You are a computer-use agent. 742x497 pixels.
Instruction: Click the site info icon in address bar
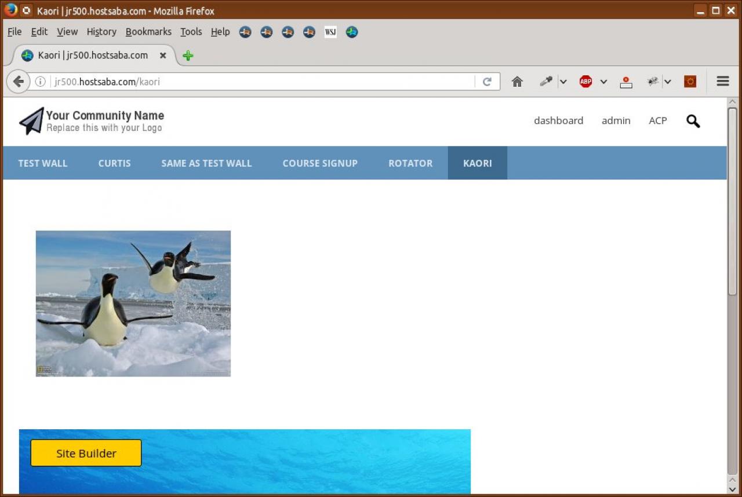[40, 82]
